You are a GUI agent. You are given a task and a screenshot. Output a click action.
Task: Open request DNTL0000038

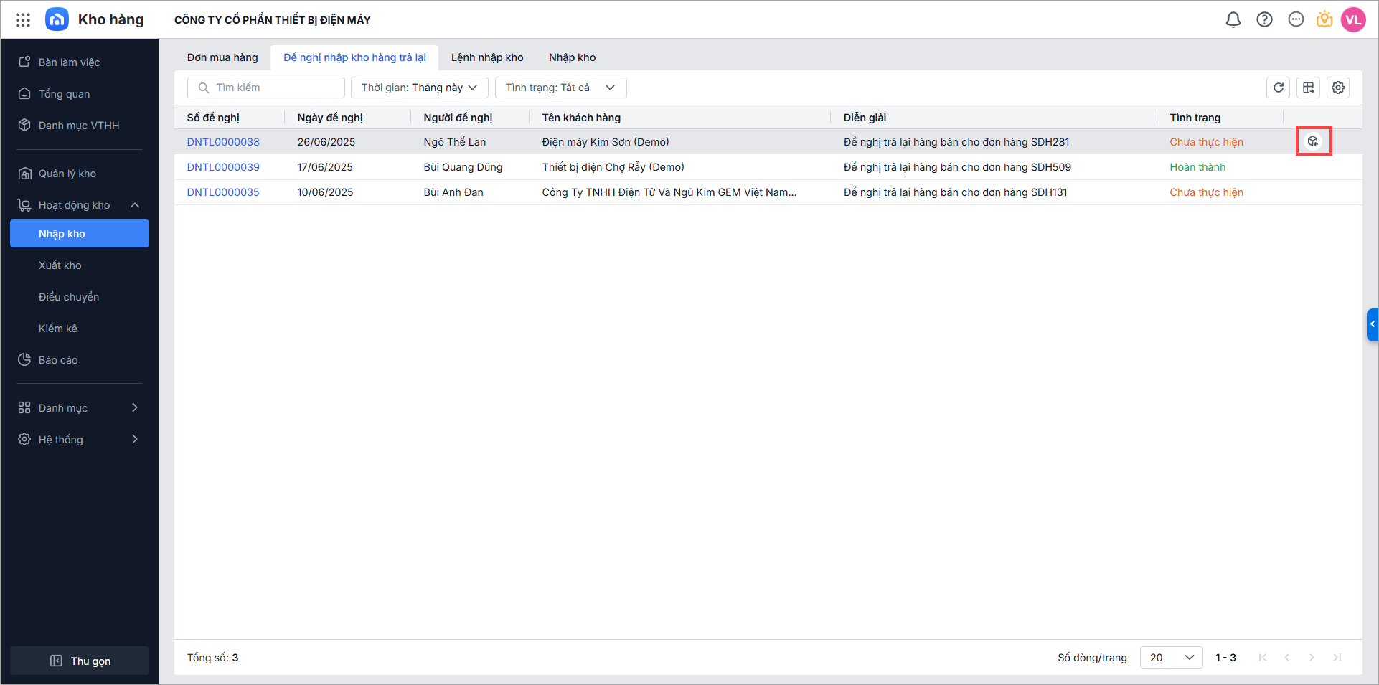click(223, 142)
